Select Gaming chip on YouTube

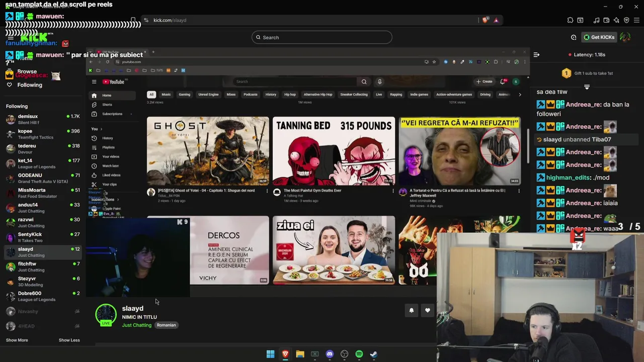[184, 95]
